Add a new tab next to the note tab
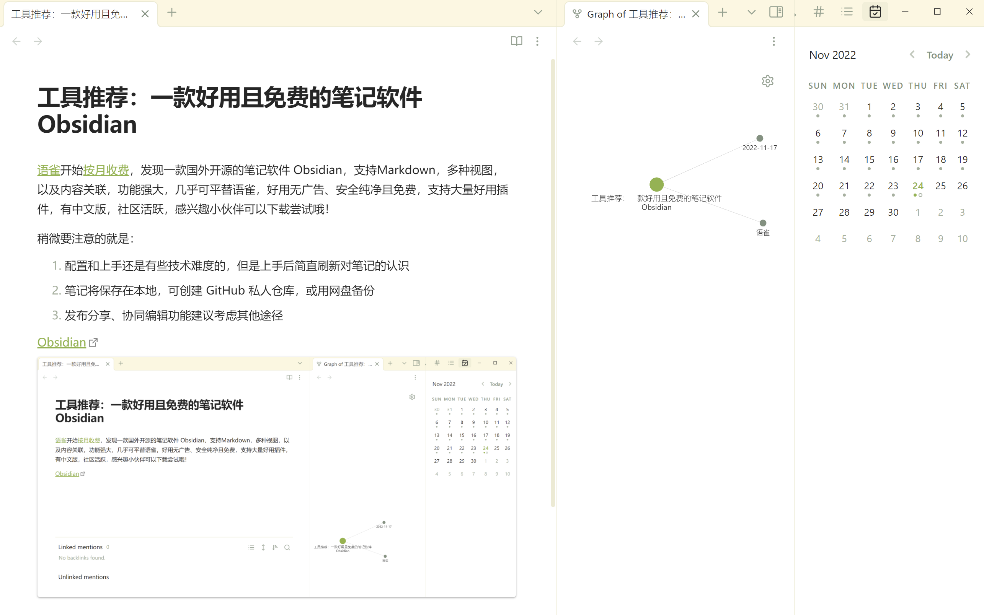This screenshot has height=615, width=984. point(172,13)
